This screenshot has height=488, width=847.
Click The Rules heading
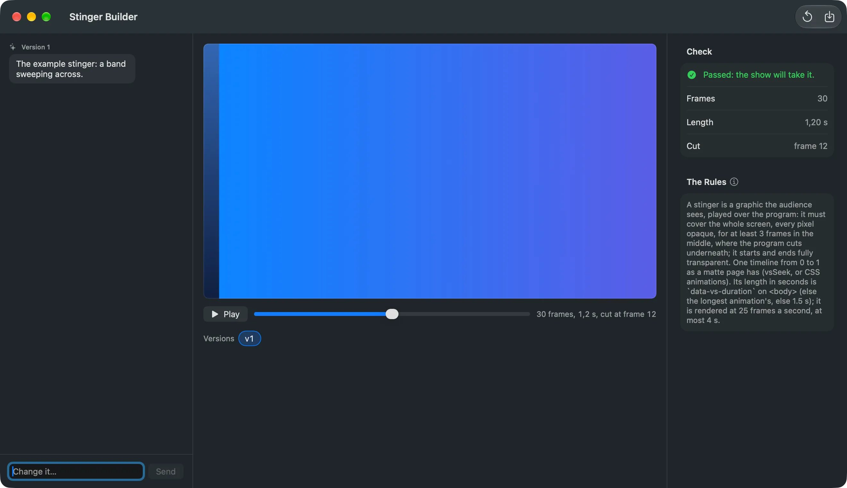pyautogui.click(x=706, y=182)
